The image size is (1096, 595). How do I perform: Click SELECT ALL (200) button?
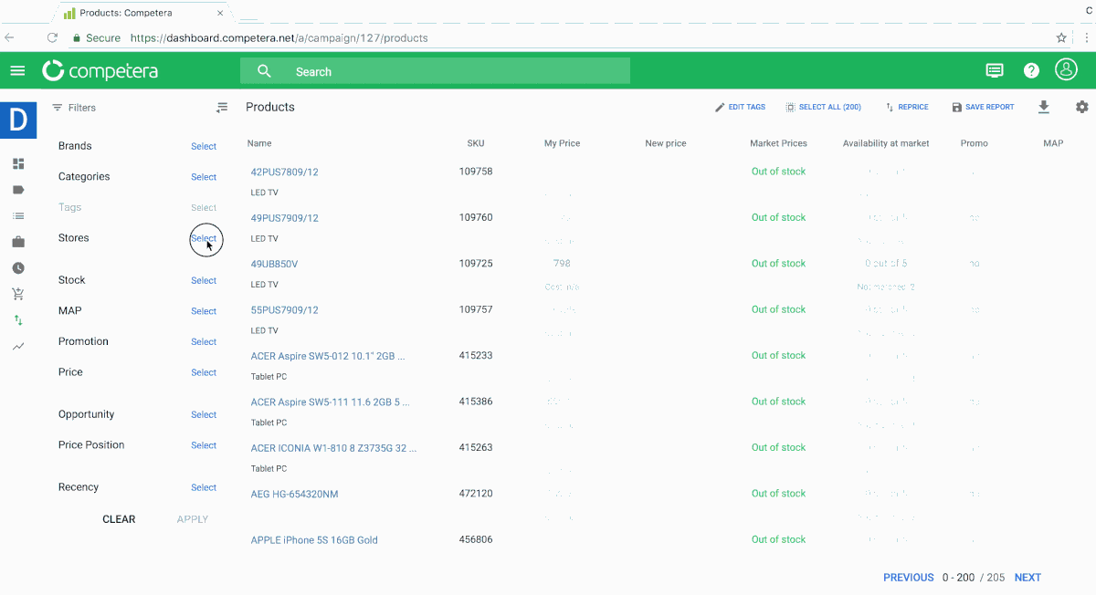coord(823,107)
